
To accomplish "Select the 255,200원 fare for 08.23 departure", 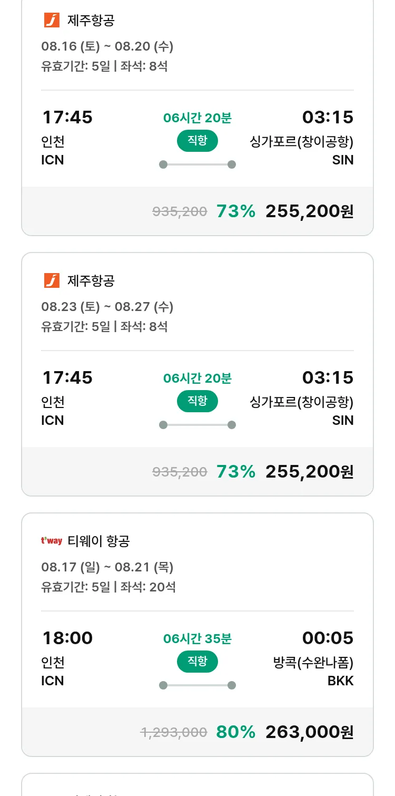I will [309, 472].
